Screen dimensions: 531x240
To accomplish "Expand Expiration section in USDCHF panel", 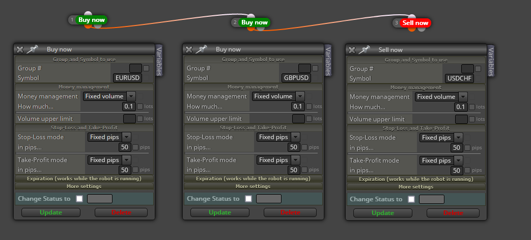I will [x=416, y=179].
